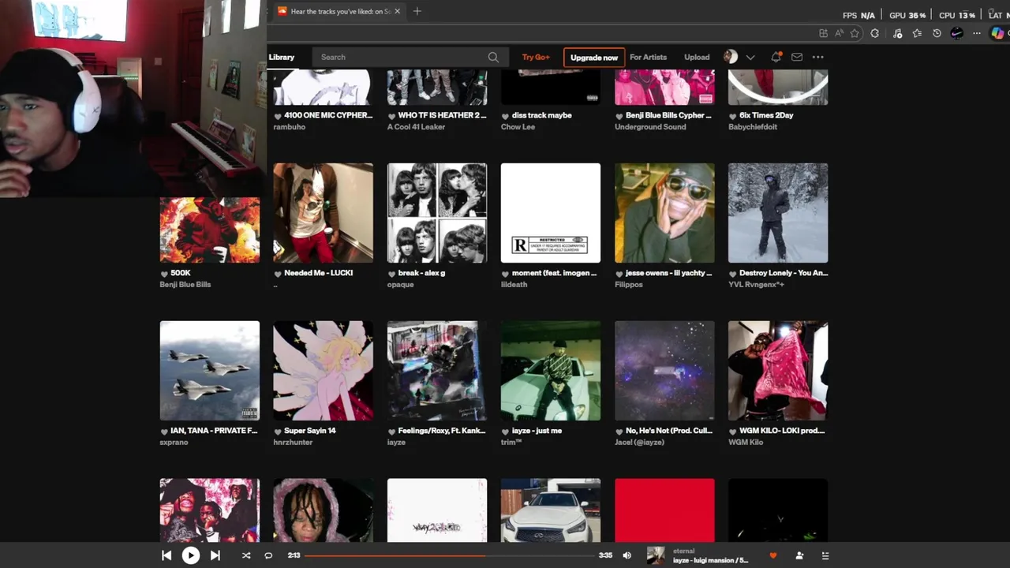Open the browser media control music icon

pyautogui.click(x=897, y=33)
